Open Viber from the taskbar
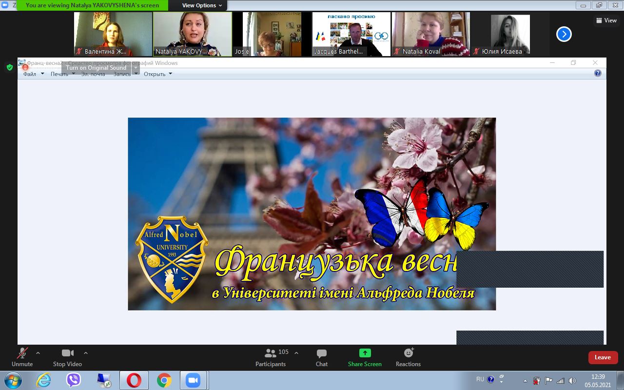Image resolution: width=624 pixels, height=390 pixels. (x=74, y=380)
